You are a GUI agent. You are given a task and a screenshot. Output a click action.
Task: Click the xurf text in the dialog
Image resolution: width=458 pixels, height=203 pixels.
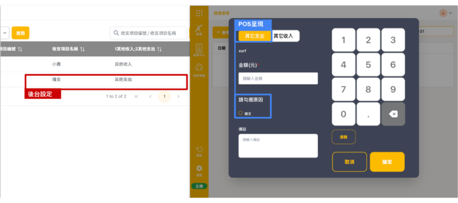click(242, 51)
